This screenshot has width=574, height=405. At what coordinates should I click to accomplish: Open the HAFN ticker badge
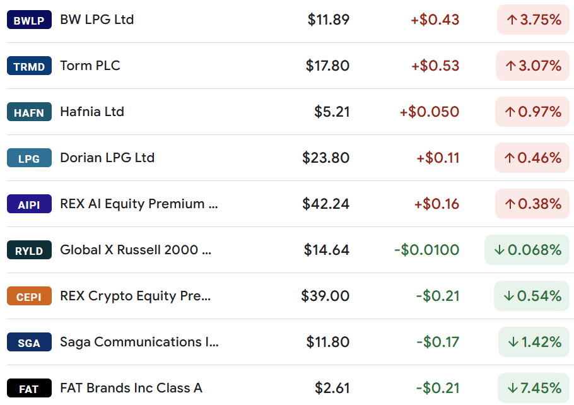(x=29, y=112)
